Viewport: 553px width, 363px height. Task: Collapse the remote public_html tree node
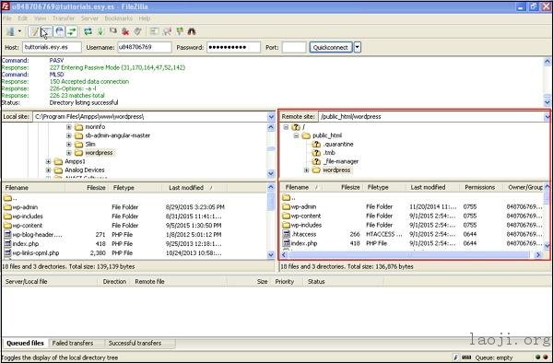296,135
